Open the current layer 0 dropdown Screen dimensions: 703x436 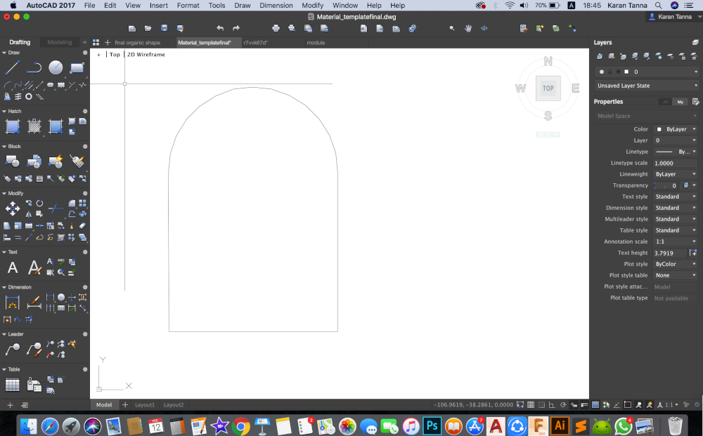pos(647,72)
